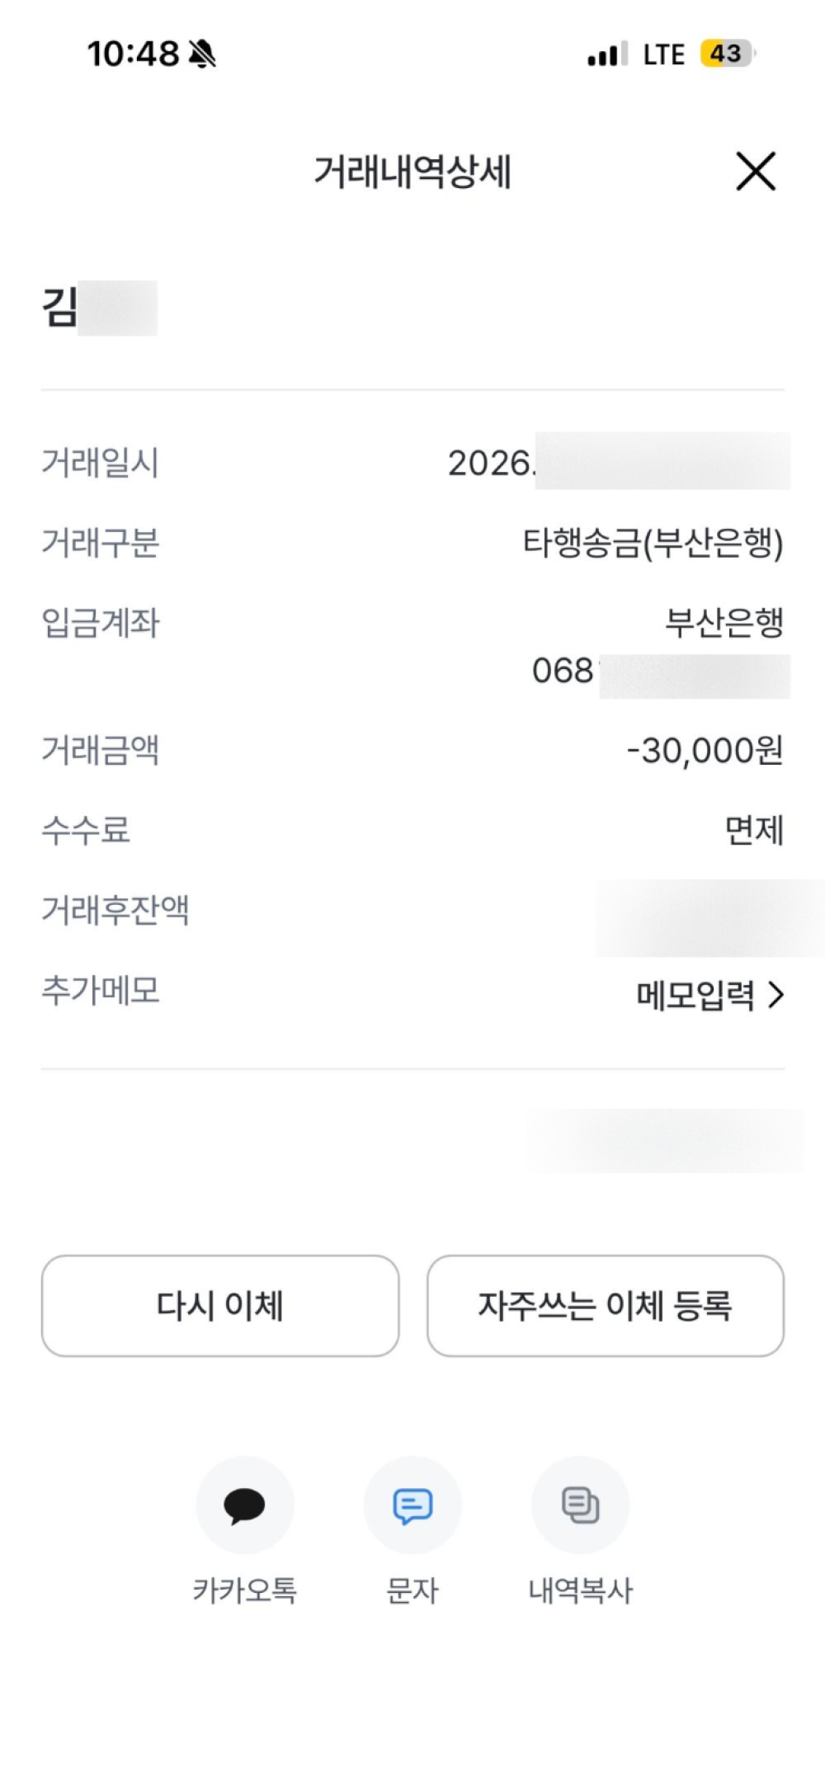The image size is (825, 1781).
Task: Tap the 문자 text label
Action: pos(412,1590)
